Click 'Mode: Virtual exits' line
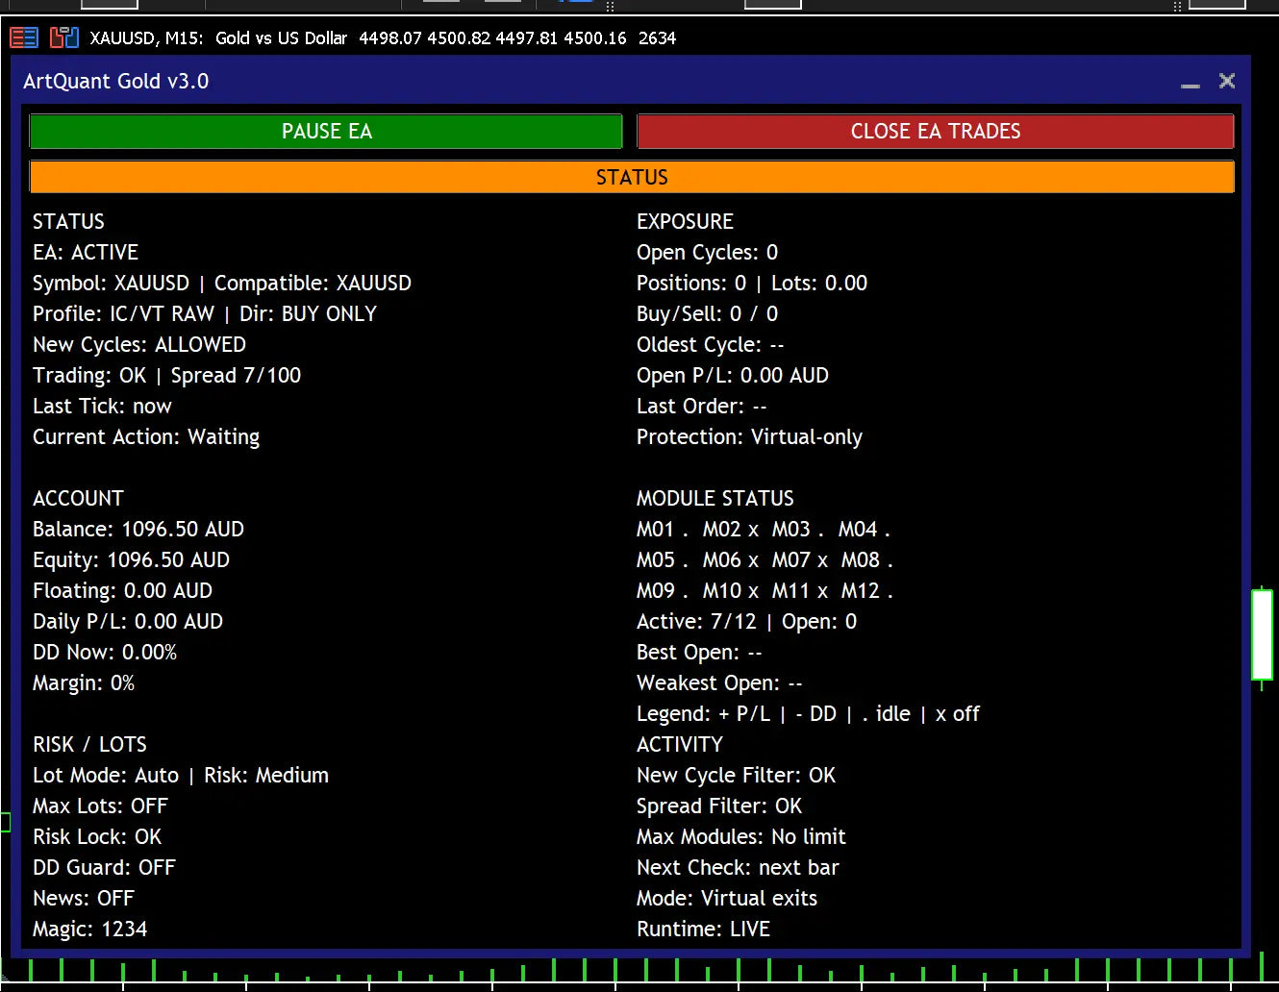1279x992 pixels. coord(727,898)
